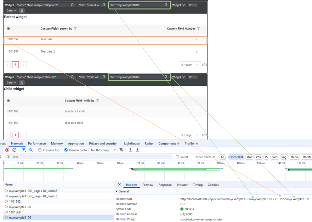Image resolution: width=312 pixels, height=222 pixels.
Task: Open the child widget's Data dropdown
Action: 11,83
